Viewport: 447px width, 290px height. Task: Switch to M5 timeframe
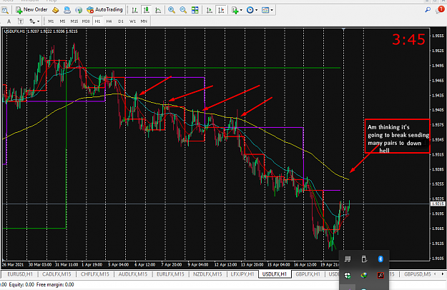pos(62,21)
